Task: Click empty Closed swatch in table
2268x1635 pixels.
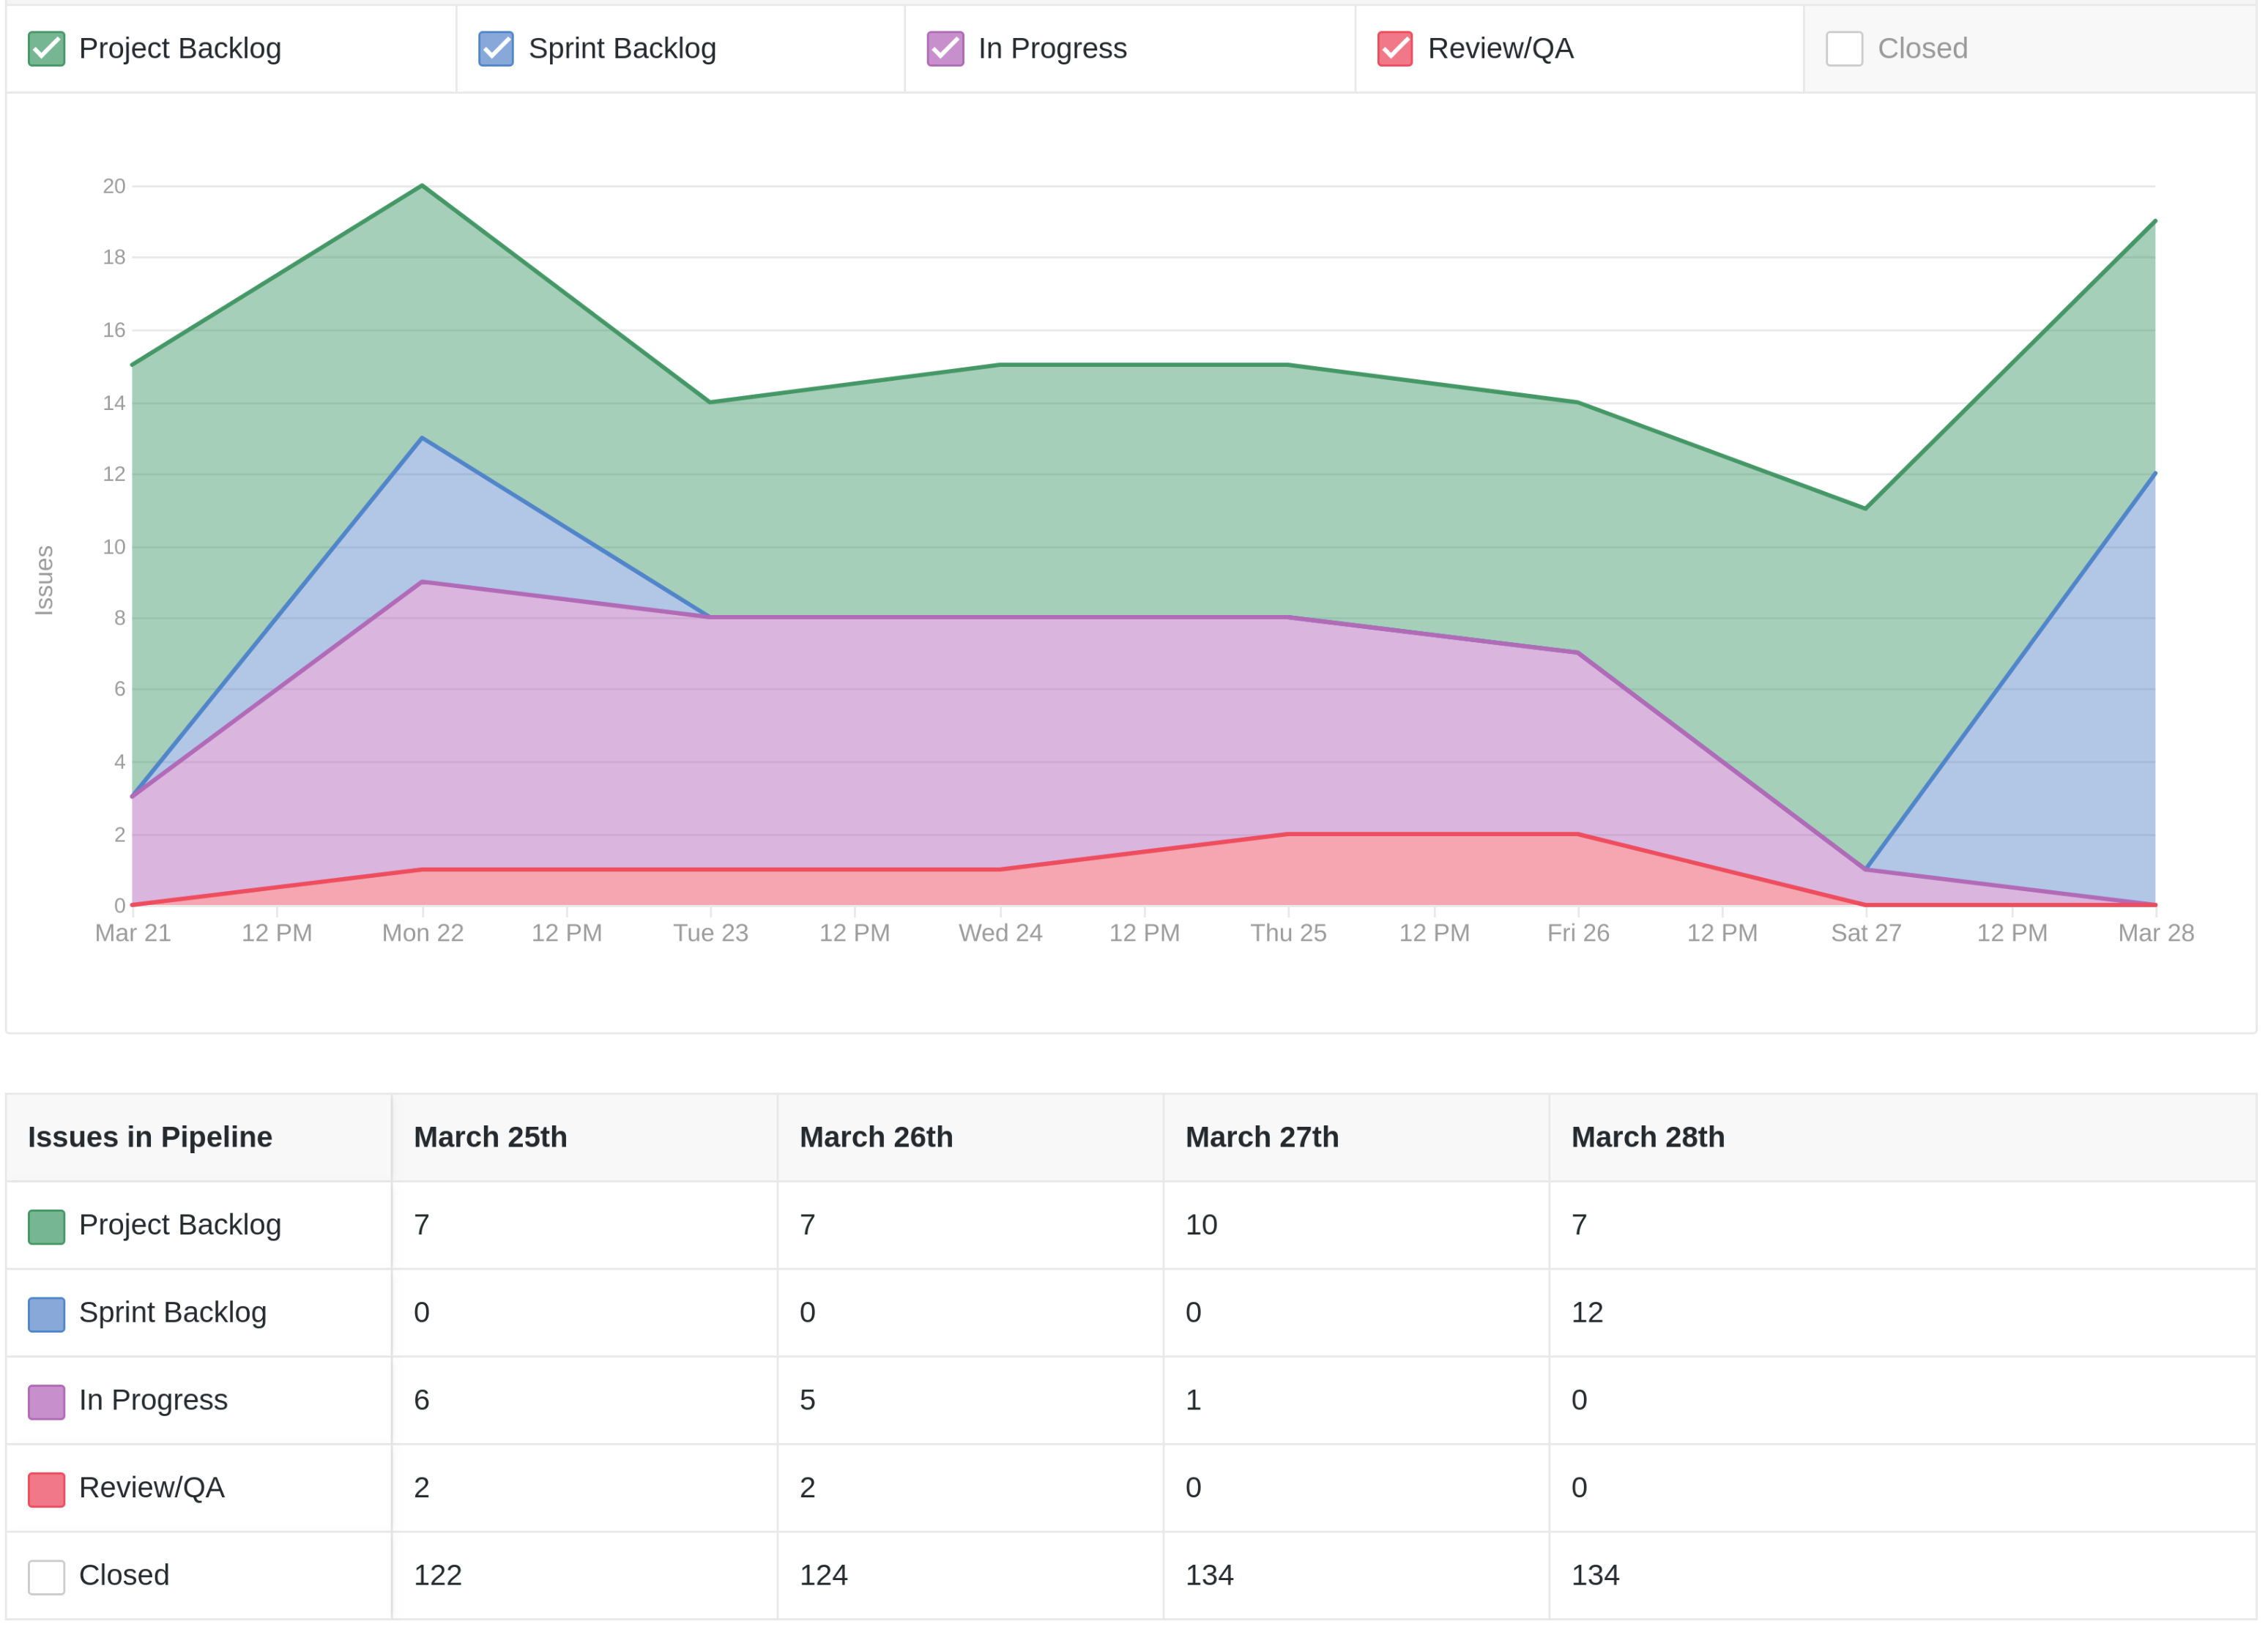Action: (46, 1577)
